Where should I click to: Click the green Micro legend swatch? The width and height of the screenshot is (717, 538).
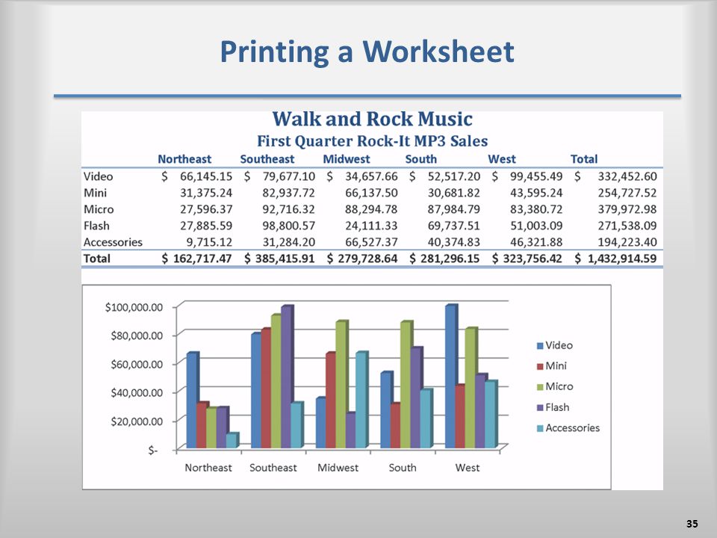(540, 387)
